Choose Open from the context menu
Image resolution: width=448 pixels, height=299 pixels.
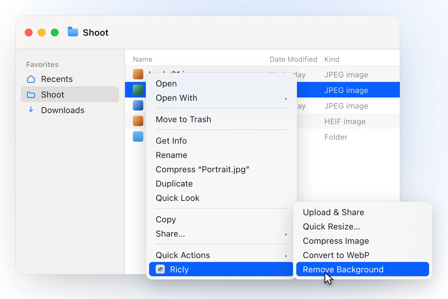[221, 84]
